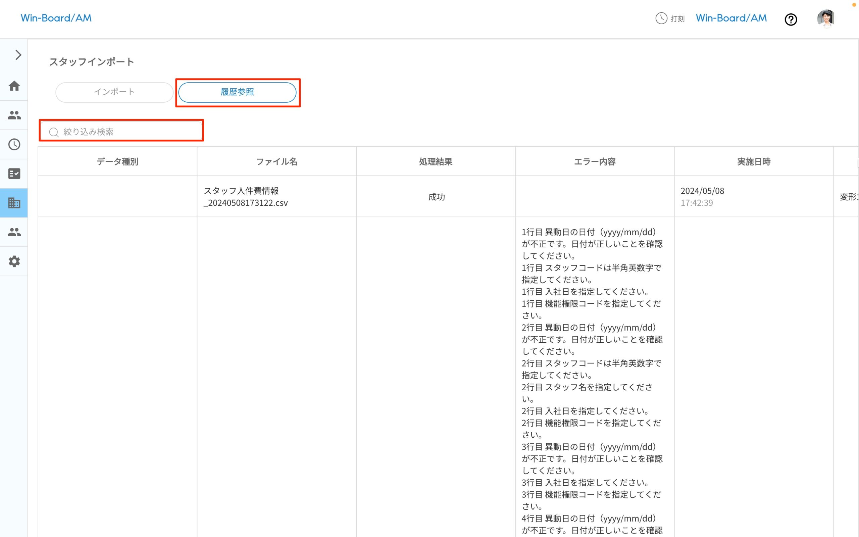This screenshot has height=537, width=859.
Task: Open the attendance clock icon in sidebar
Action: coord(14,144)
